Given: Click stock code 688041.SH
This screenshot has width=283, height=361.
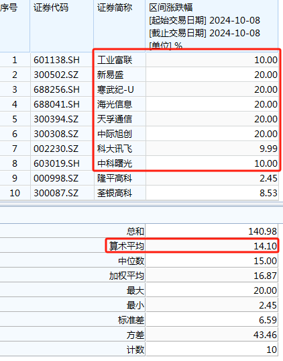Looking at the screenshot, I should tap(56, 104).
